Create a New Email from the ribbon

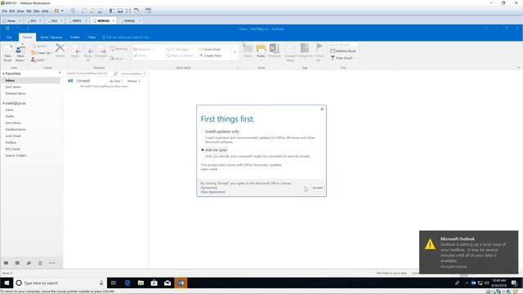[x=7, y=53]
